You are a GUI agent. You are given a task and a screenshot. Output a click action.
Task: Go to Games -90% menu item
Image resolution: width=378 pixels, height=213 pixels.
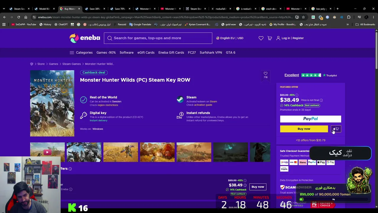[106, 53]
